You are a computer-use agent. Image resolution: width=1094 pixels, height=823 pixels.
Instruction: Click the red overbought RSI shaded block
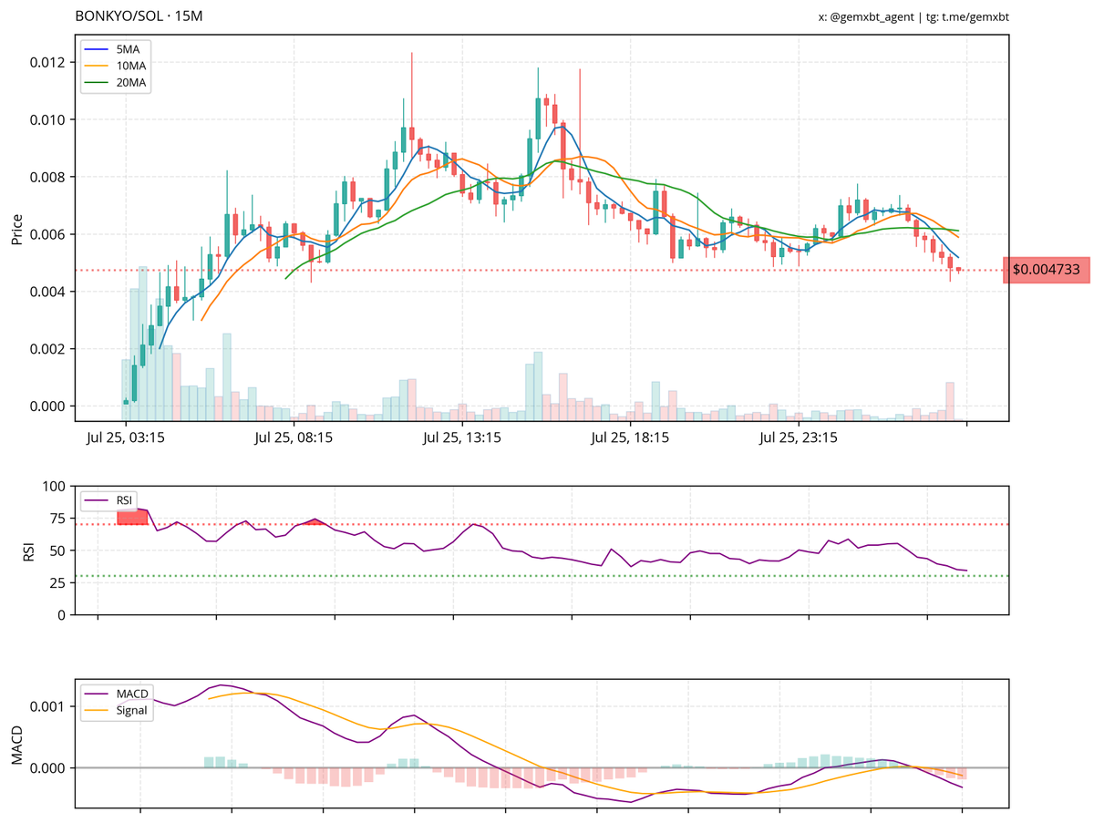pos(132,517)
